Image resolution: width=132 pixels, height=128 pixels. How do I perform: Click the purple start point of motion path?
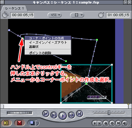(x=9, y=30)
